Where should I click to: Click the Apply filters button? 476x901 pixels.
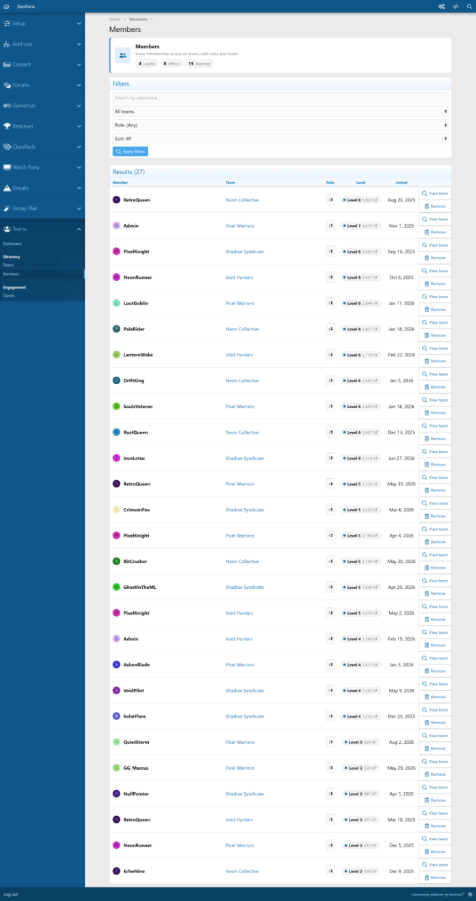tap(130, 152)
